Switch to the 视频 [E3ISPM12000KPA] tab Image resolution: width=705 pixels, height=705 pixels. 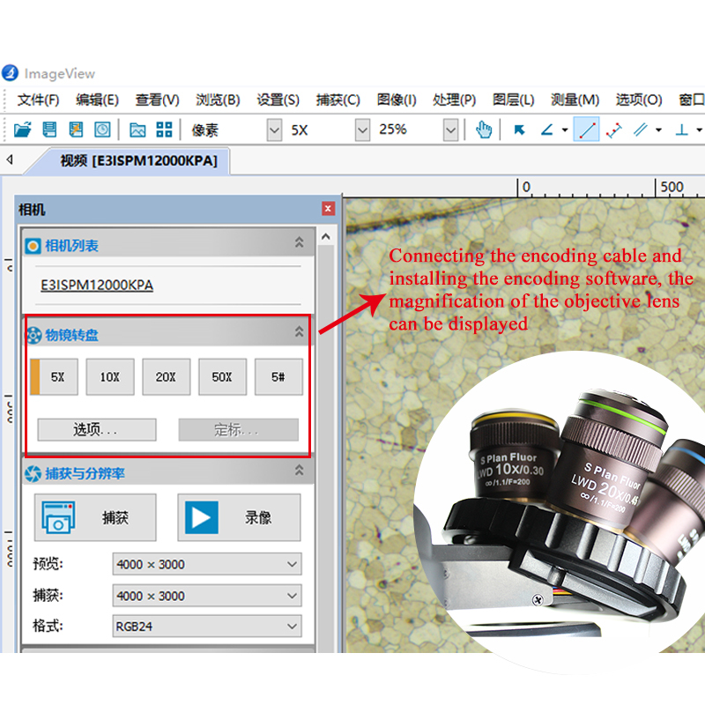tap(138, 160)
